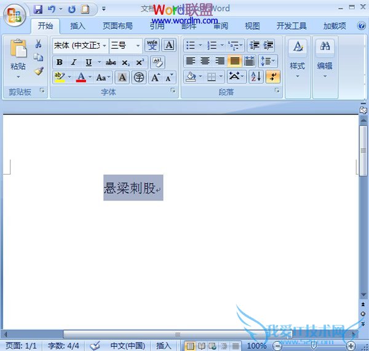Viewport: 369px width, 351px height.
Task: Save the document from quick access toolbar
Action: click(38, 9)
